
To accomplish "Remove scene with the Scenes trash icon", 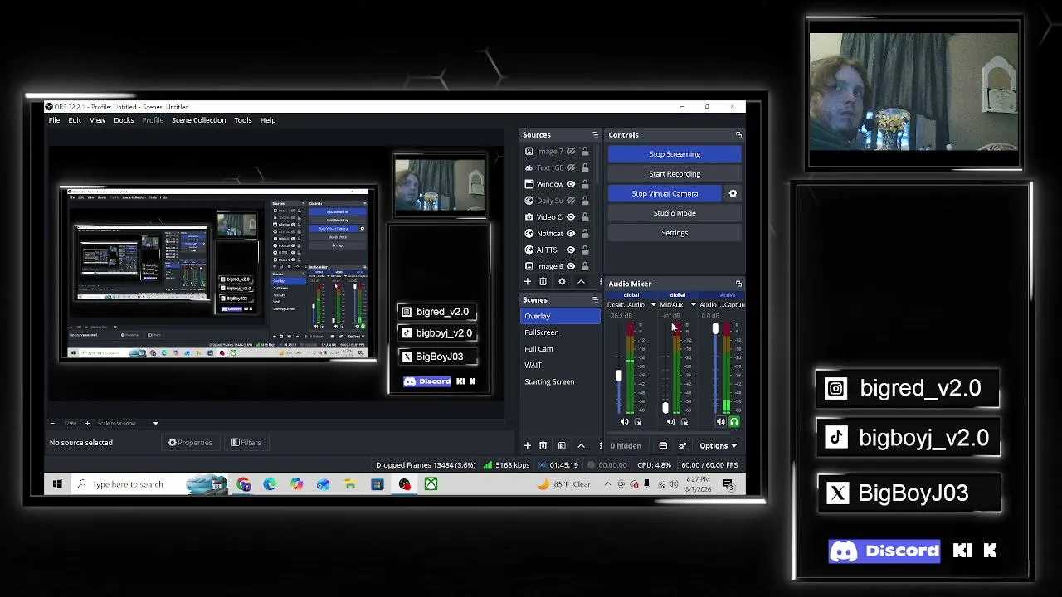I will click(x=543, y=445).
